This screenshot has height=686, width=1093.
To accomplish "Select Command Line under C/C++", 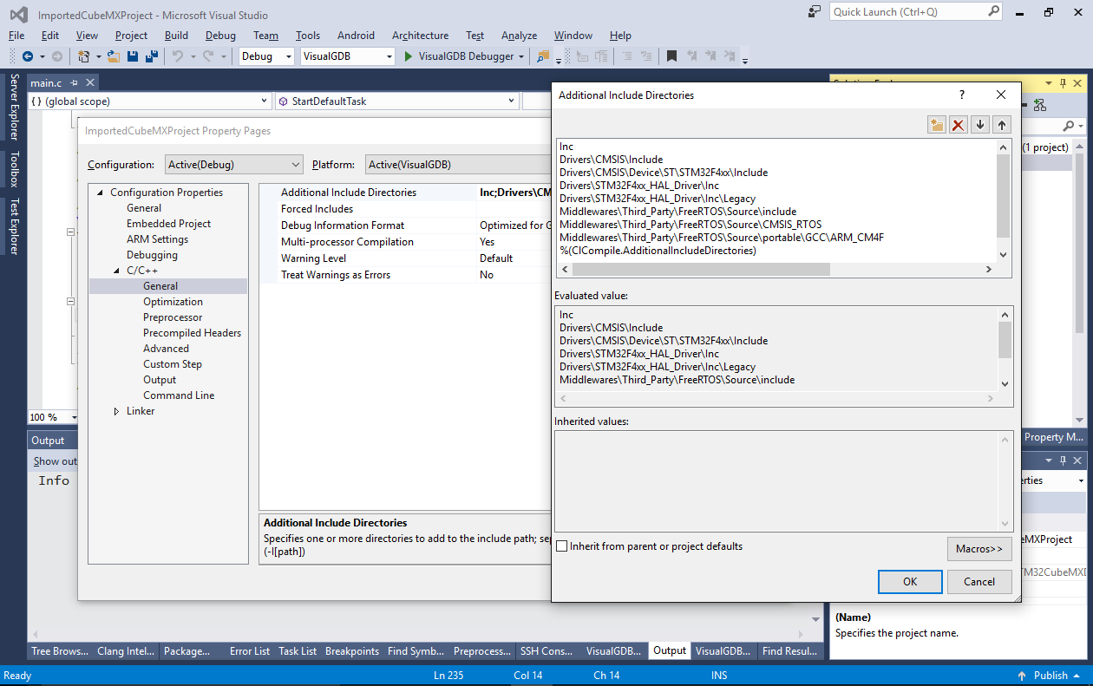I will pos(179,395).
